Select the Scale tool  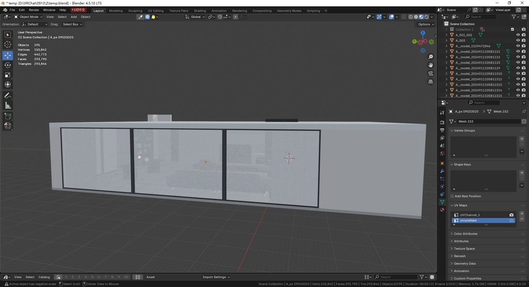[x=7, y=75]
